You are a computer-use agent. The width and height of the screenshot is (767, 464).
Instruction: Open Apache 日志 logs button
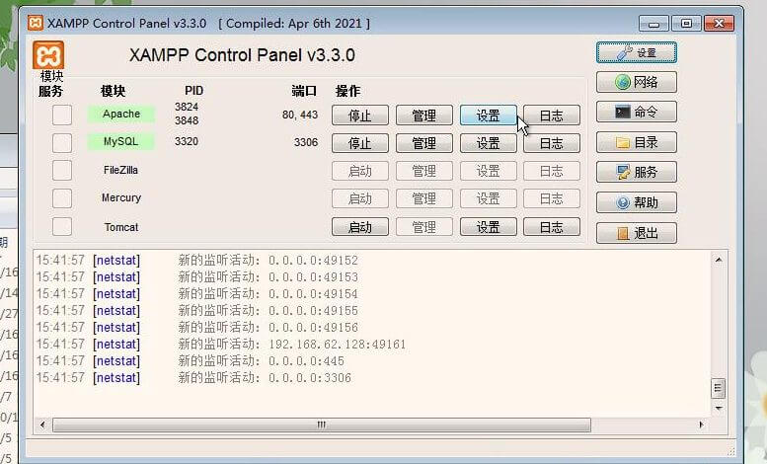(552, 116)
